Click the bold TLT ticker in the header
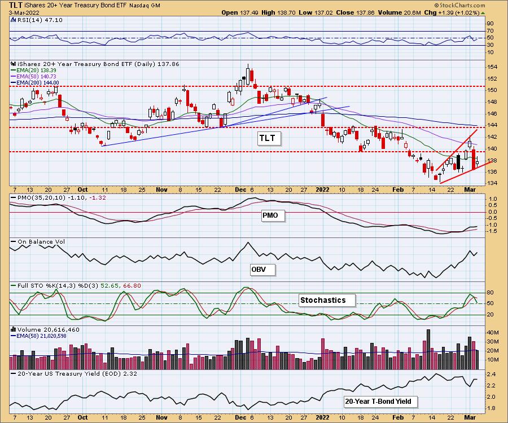This screenshot has height=423, width=508. tap(16, 5)
